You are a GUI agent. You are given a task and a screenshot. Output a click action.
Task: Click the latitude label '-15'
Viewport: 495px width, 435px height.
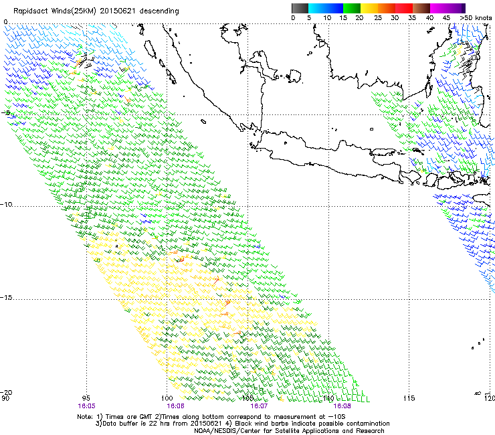[x=6, y=298]
